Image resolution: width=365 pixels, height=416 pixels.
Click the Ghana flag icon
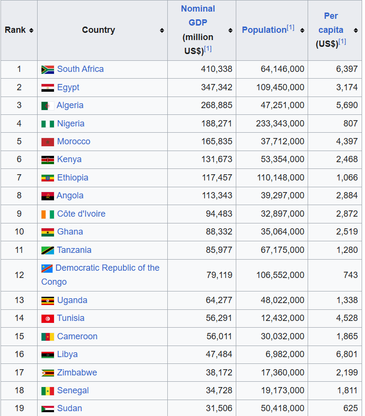[x=48, y=232]
